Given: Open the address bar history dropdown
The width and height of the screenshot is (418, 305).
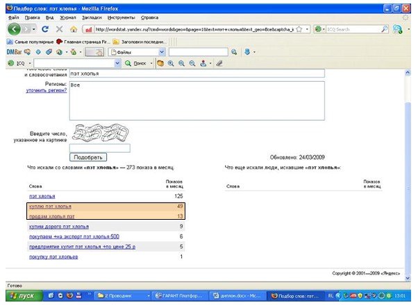Looking at the screenshot, I should [x=307, y=29].
